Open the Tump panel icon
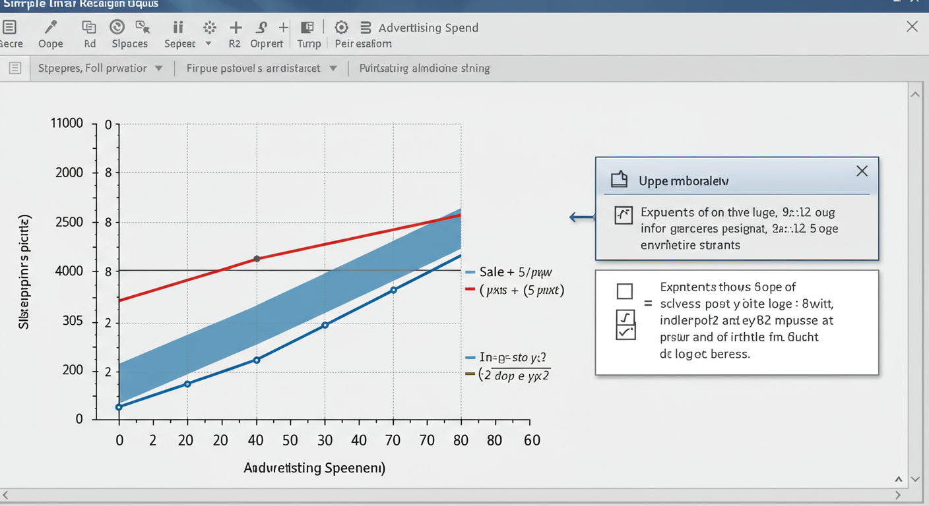929x506 pixels. 307,28
